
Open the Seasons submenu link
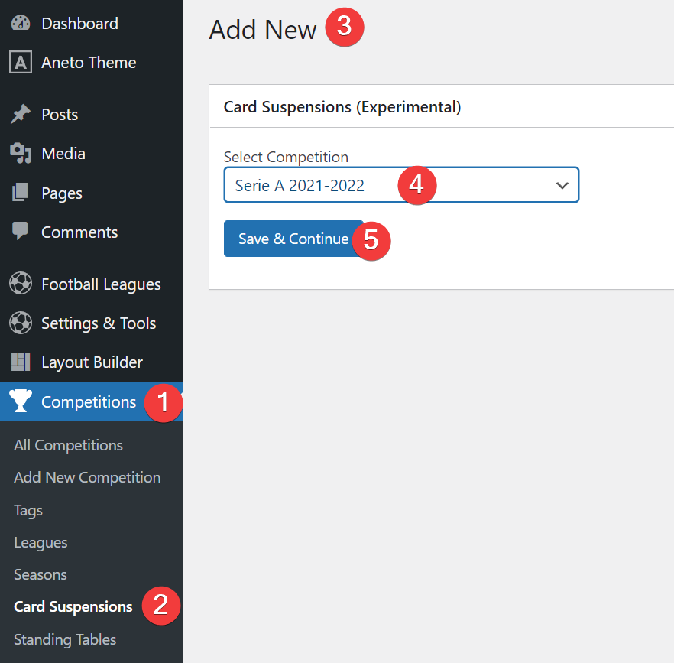[40, 575]
